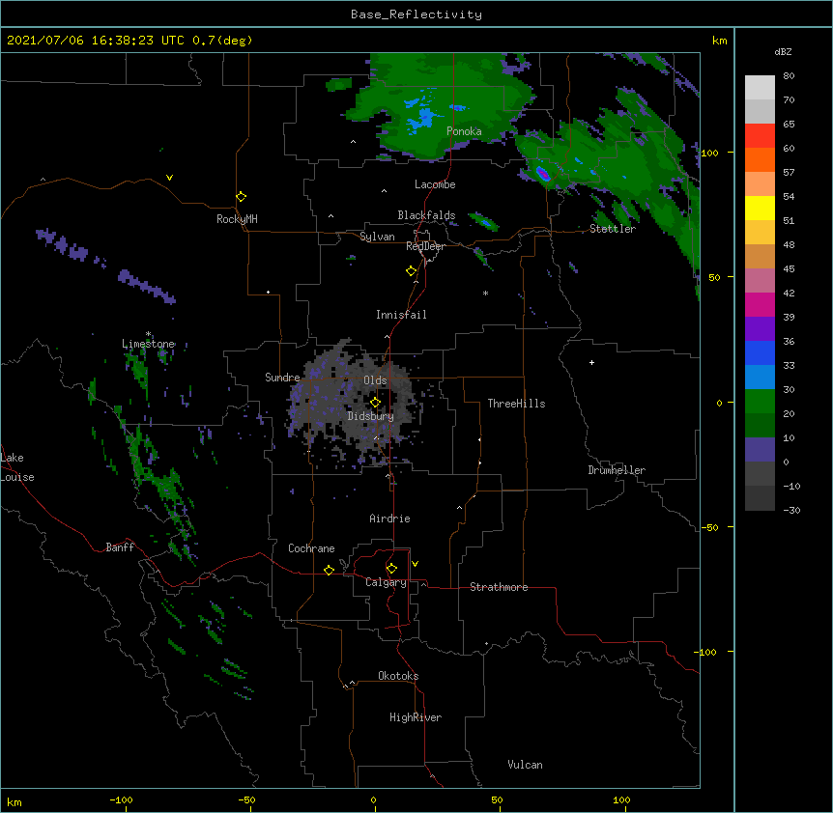
Task: Pick the bright yellow swatch in dBZ legend
Action: [x=760, y=208]
